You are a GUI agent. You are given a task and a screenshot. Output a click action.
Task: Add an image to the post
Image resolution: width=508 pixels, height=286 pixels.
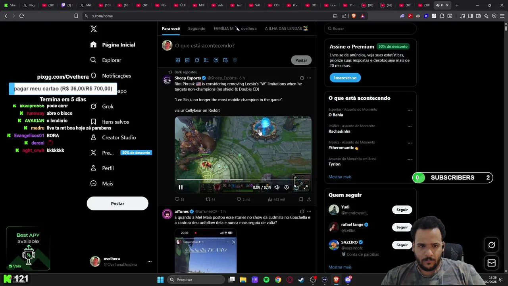coord(178,60)
